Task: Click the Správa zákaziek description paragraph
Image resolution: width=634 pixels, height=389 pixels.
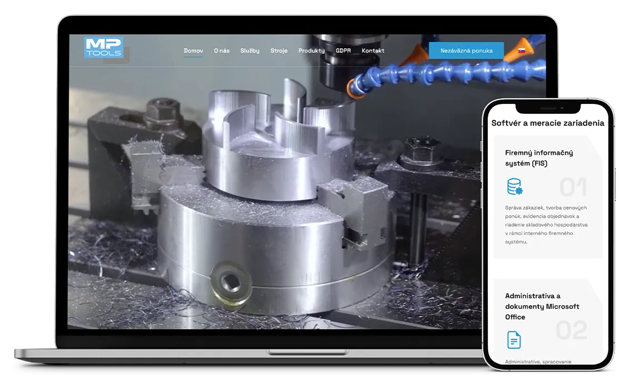Action: coord(546,225)
